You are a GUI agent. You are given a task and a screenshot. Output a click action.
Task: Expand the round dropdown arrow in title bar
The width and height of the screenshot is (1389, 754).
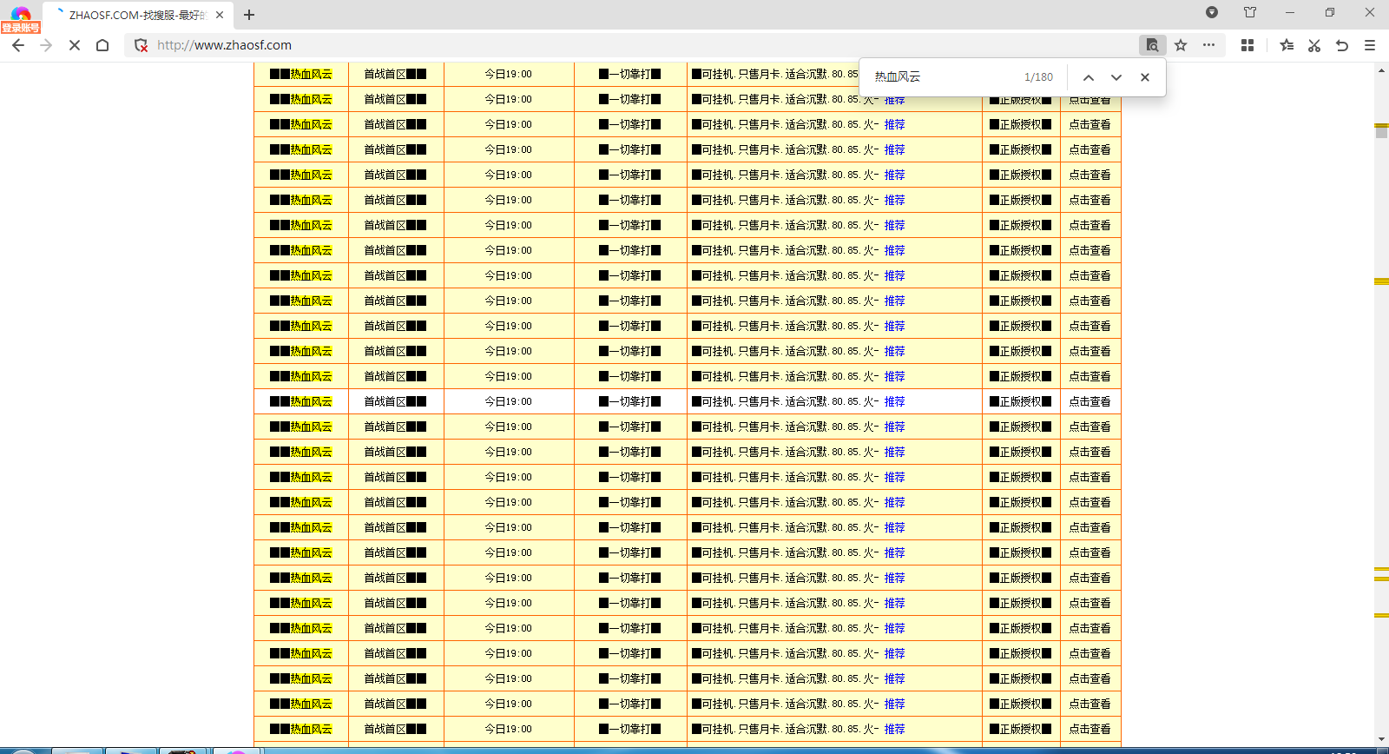coord(1212,12)
